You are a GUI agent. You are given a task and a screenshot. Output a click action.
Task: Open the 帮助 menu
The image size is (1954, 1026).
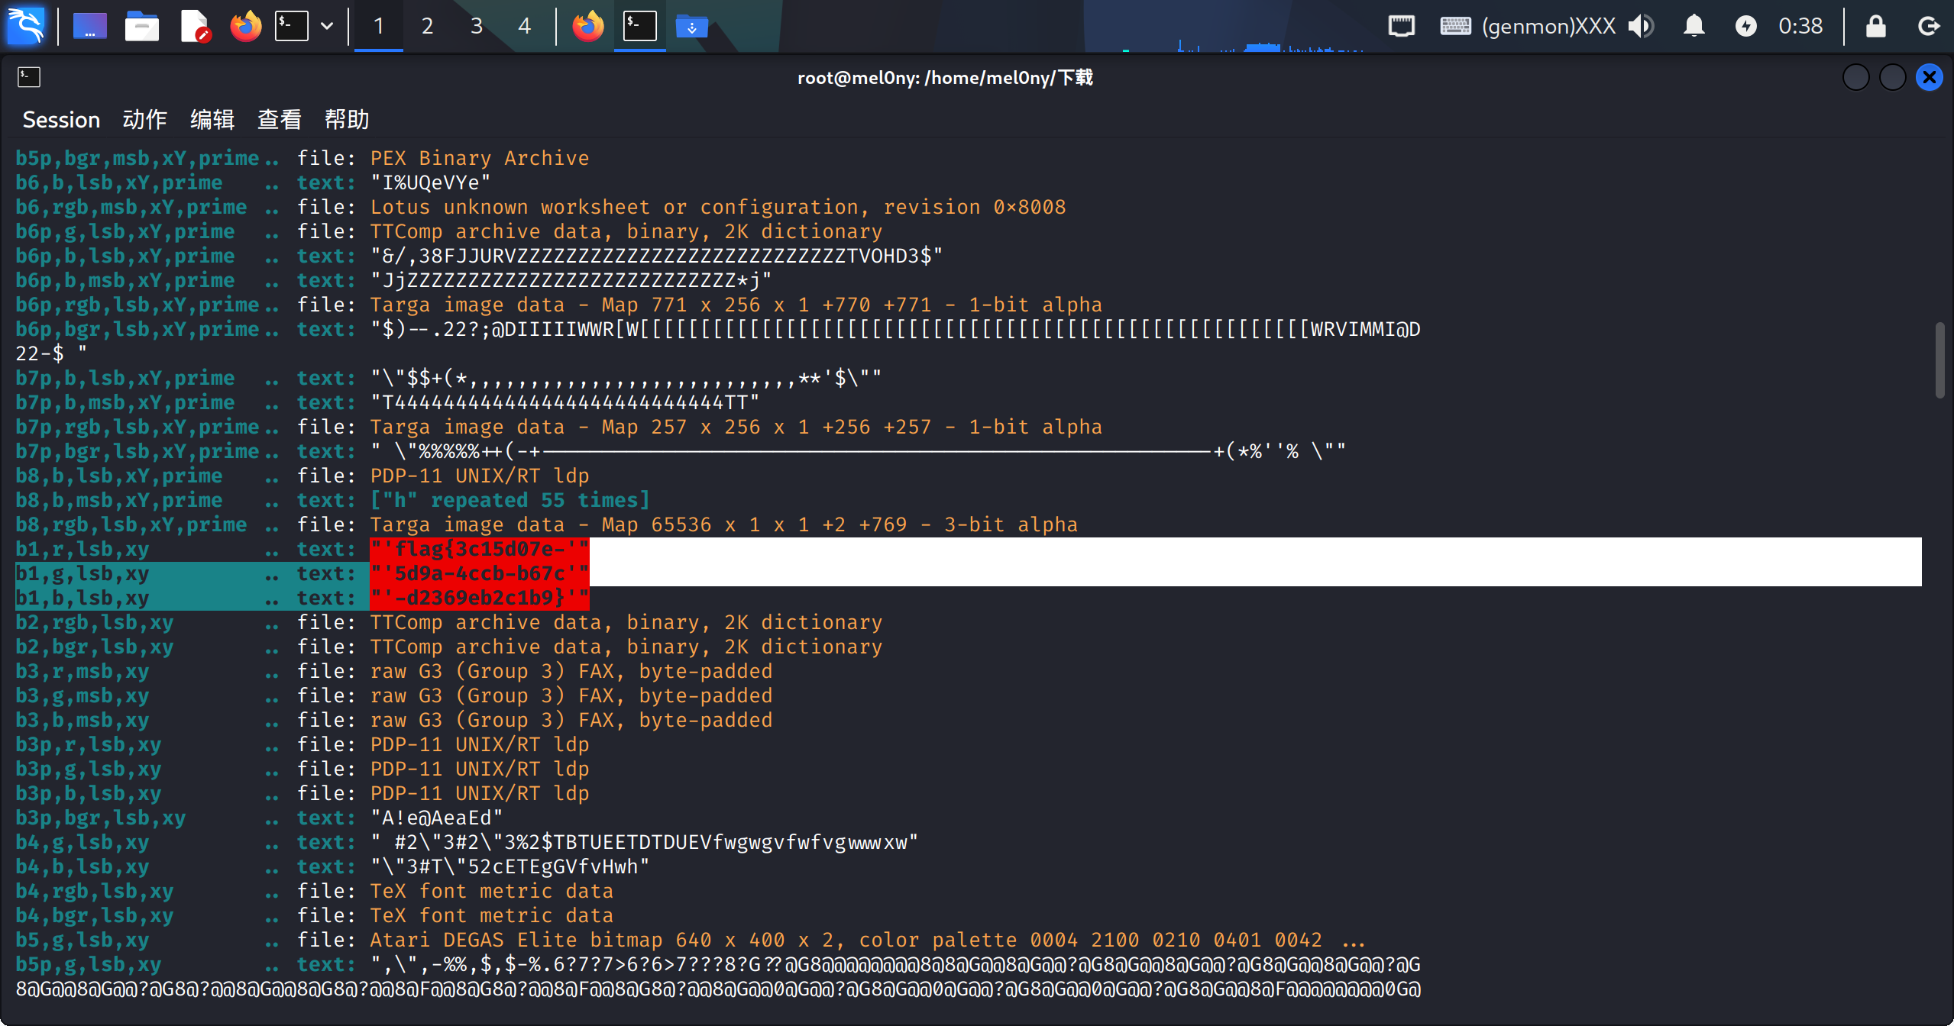[346, 120]
